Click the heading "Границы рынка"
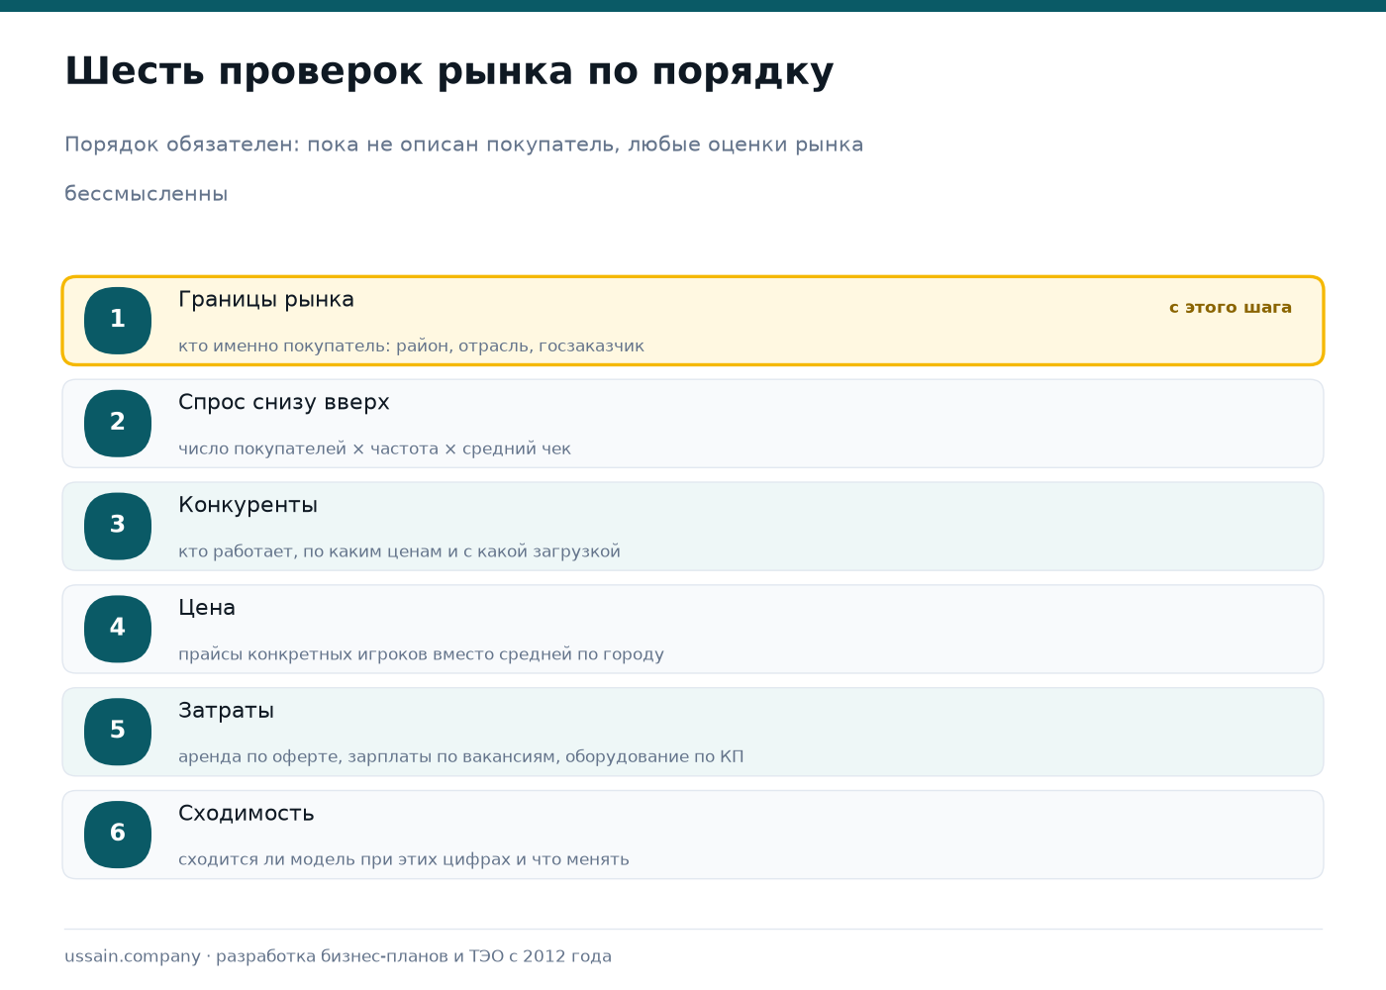1386x990 pixels. (x=266, y=300)
